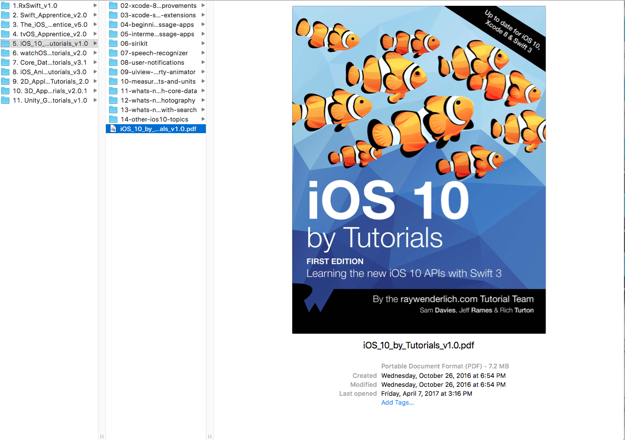
Task: Select 4. tvOS_Apprentice_v2.0 folder name
Action: coord(49,34)
